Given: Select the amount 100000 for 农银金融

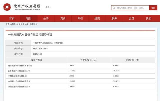Looking at the screenshot, I should (x=72, y=86).
